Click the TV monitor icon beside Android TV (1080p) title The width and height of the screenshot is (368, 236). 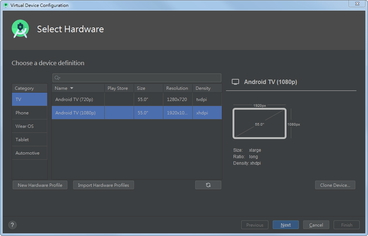(x=235, y=82)
